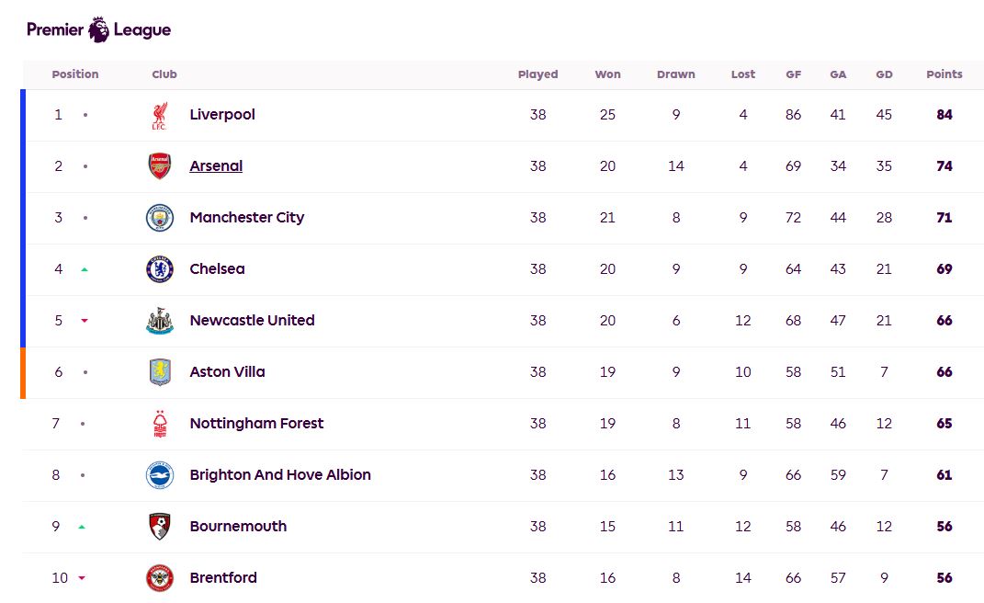Click Newcastle's red down-arrow position indicator
Screen dimensions: 984x603
[x=85, y=321]
